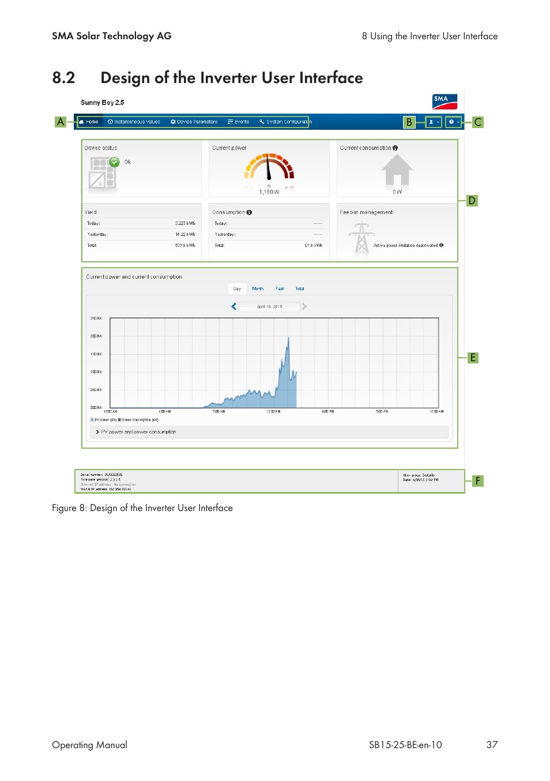Click the Device status heading
Viewport: 550px width, 781px height.
(x=101, y=148)
